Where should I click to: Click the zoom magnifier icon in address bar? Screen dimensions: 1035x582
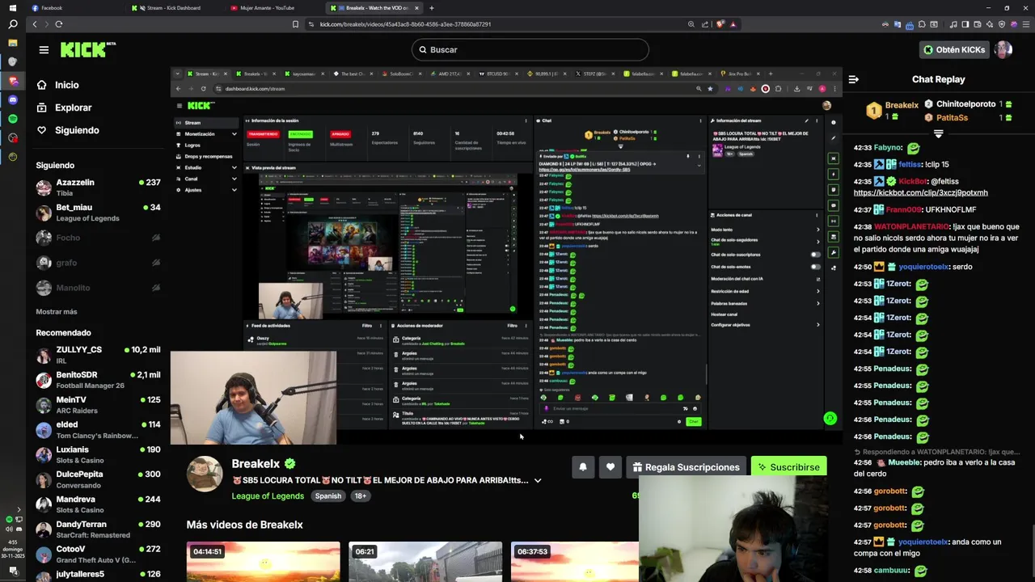[691, 24]
